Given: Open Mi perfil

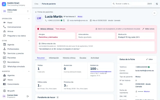Looking at the screenshot, I should [x=16, y=91].
